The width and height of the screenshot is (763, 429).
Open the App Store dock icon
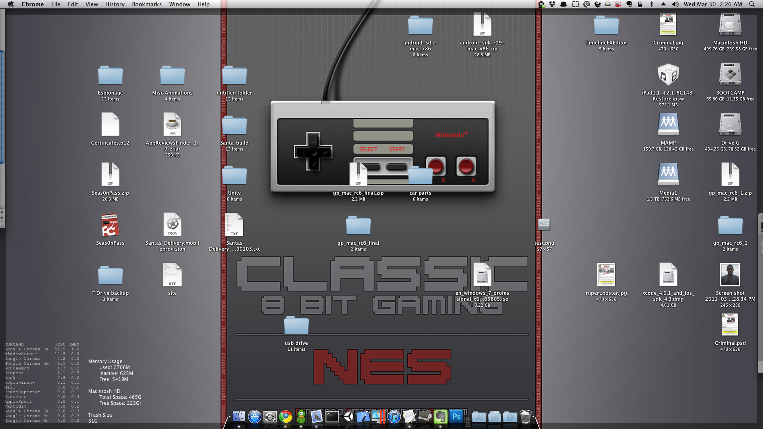[255, 417]
